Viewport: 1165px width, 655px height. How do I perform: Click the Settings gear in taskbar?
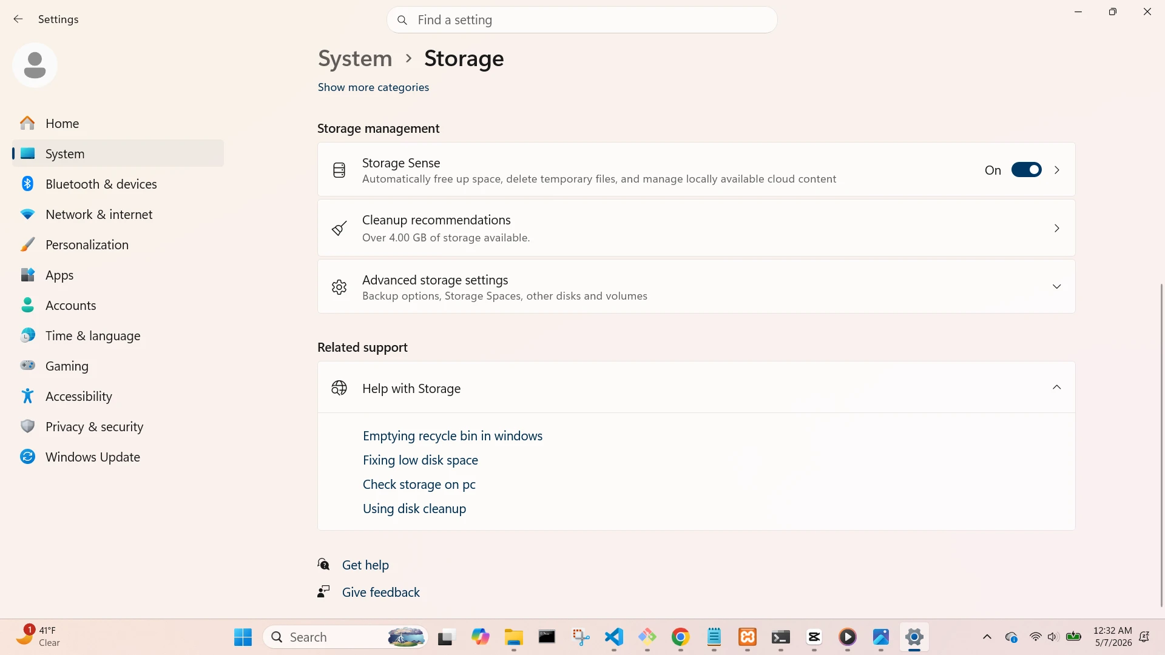914,637
